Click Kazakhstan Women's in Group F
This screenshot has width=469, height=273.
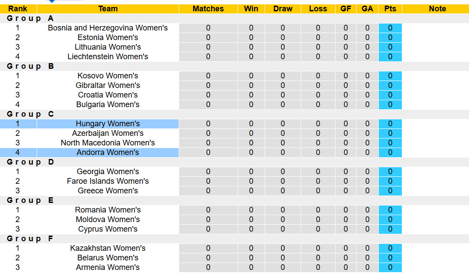108,248
